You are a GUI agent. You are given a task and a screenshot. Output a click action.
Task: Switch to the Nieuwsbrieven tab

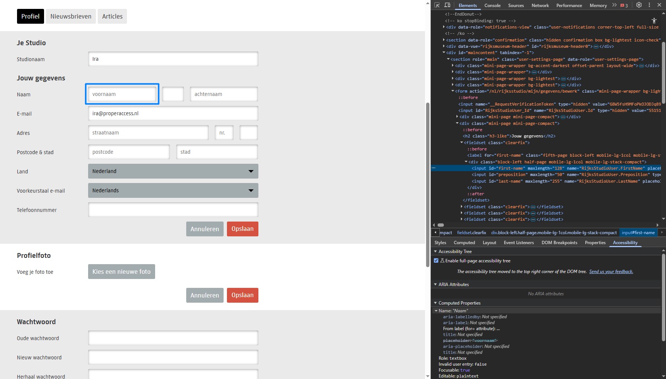tap(71, 16)
